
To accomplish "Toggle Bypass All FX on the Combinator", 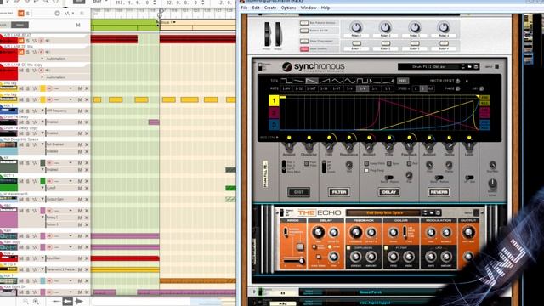I will click(x=304, y=31).
